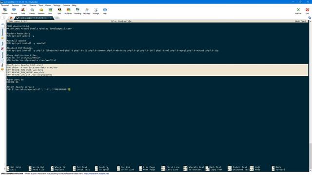Viewport: 312px width, 175px height.
Task: Click the 'ENV APACHE_RUN_USER www-data' line
Action: [x=25, y=70]
